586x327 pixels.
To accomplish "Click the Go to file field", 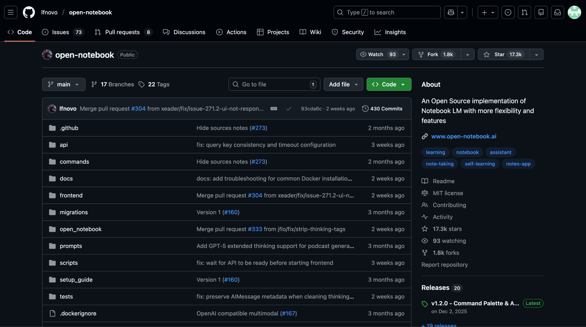I will coord(274,84).
